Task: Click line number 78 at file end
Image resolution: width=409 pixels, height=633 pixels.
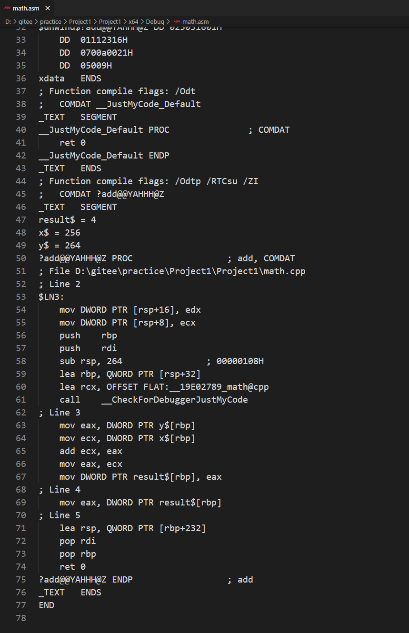Action: click(x=21, y=618)
